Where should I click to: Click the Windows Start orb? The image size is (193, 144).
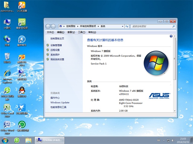coord(5,140)
